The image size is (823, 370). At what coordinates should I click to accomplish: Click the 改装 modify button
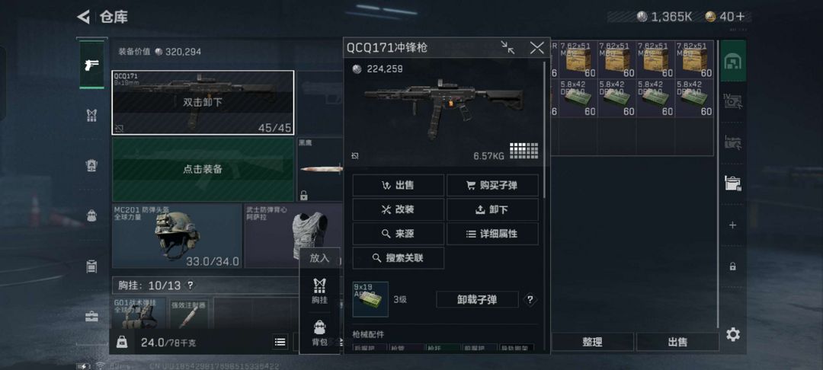(x=398, y=209)
